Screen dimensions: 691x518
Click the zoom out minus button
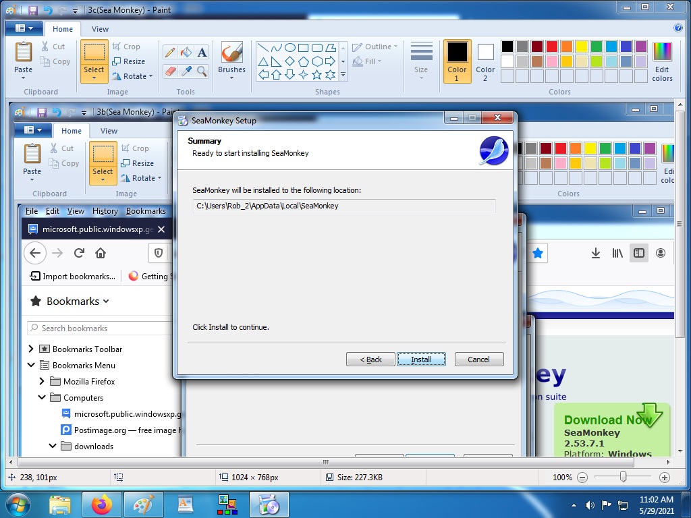click(x=582, y=478)
